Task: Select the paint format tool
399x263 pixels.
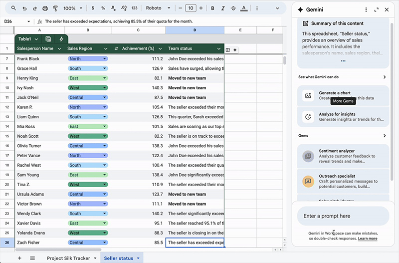Action: pos(55,8)
